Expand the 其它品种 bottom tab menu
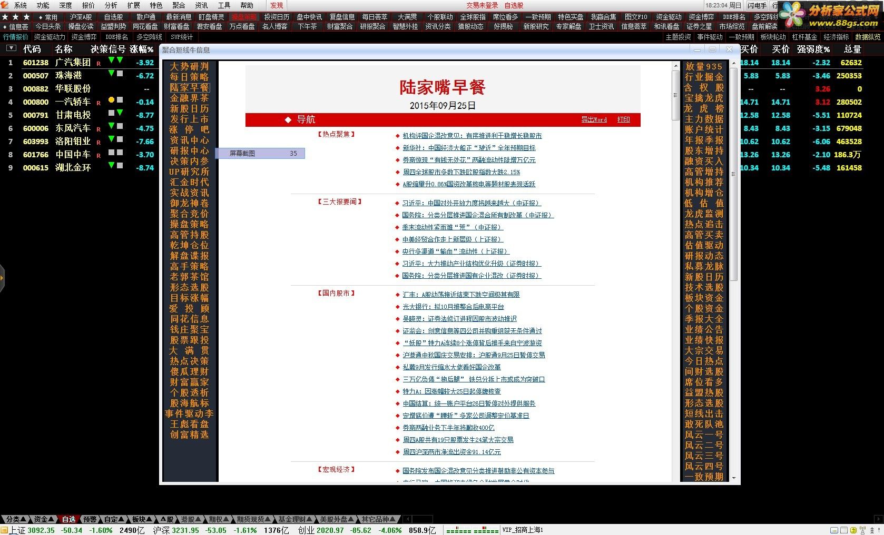The image size is (884, 535). [377, 519]
